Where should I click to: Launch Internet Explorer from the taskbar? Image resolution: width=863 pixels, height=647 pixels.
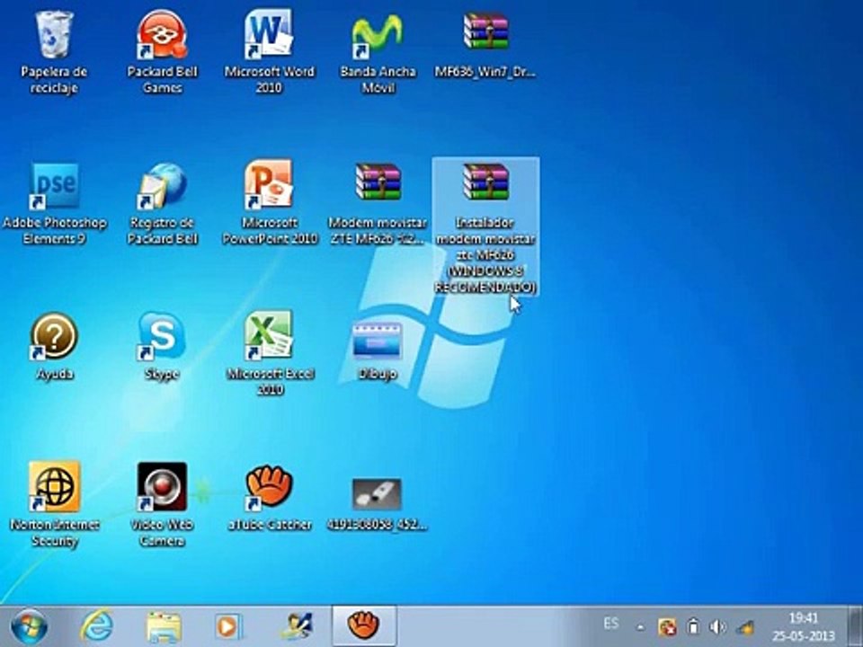97,626
